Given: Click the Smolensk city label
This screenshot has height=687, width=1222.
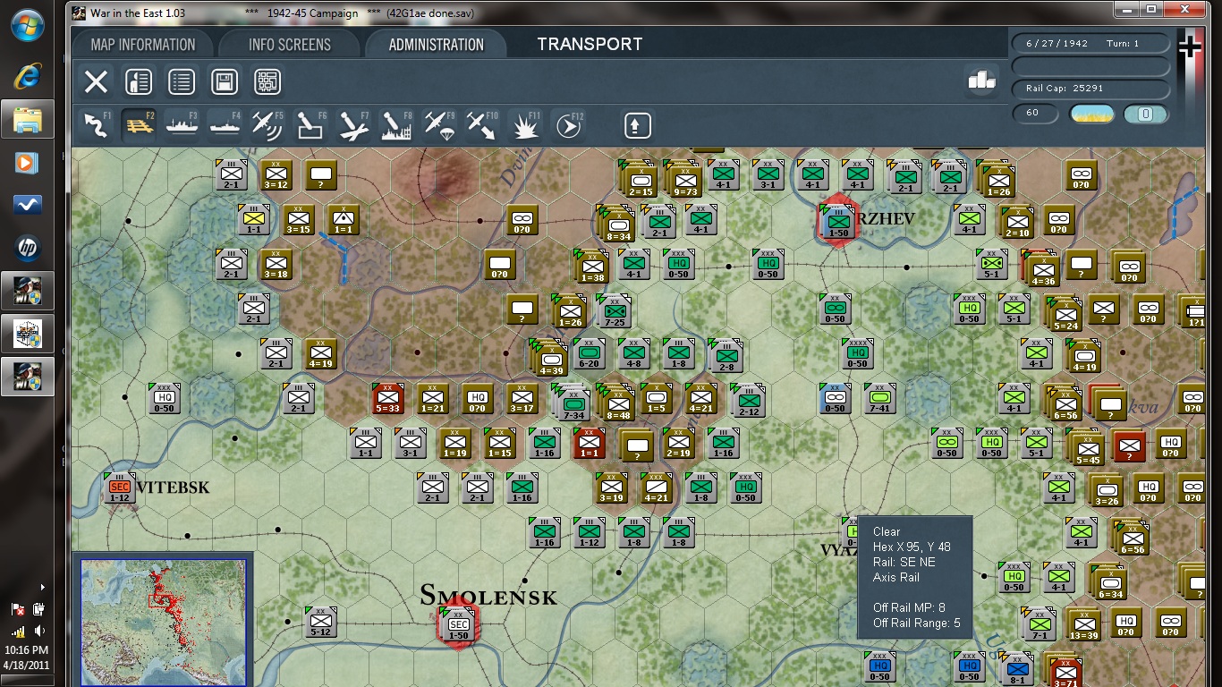Looking at the screenshot, I should tap(488, 595).
